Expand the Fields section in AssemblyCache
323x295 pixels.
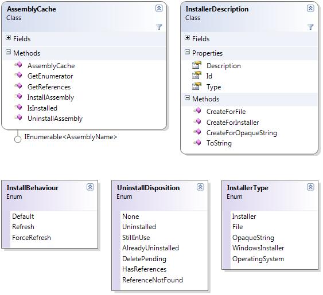[x=8, y=38]
